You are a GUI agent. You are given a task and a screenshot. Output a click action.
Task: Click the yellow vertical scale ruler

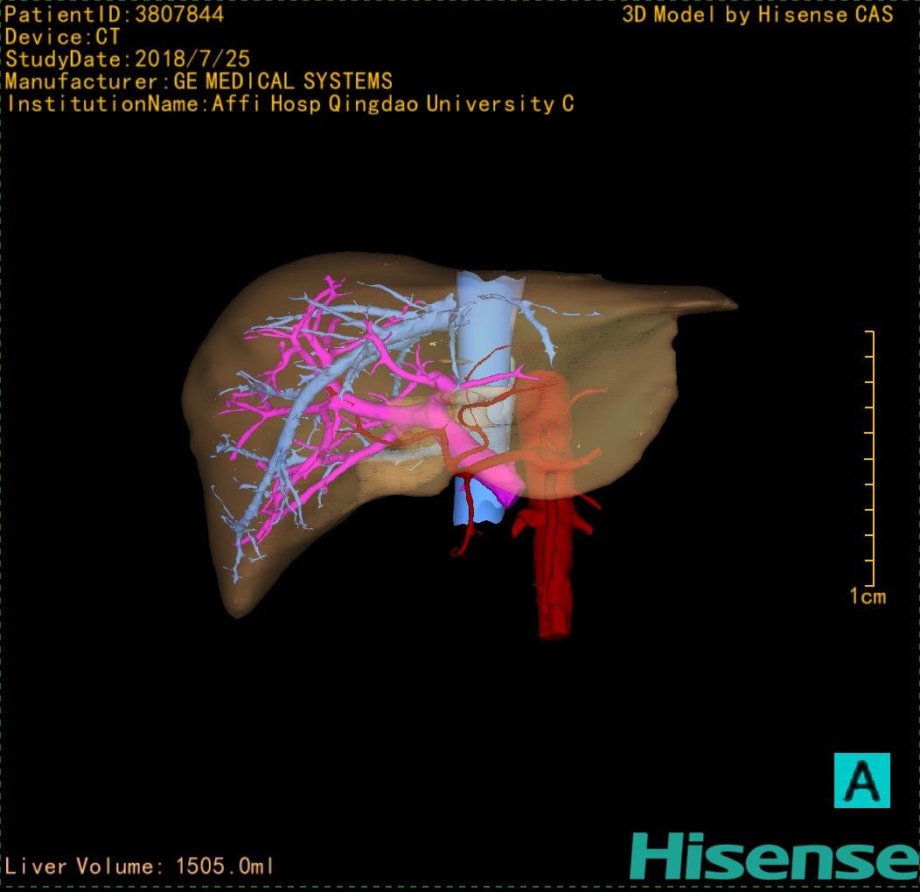pyautogui.click(x=871, y=459)
